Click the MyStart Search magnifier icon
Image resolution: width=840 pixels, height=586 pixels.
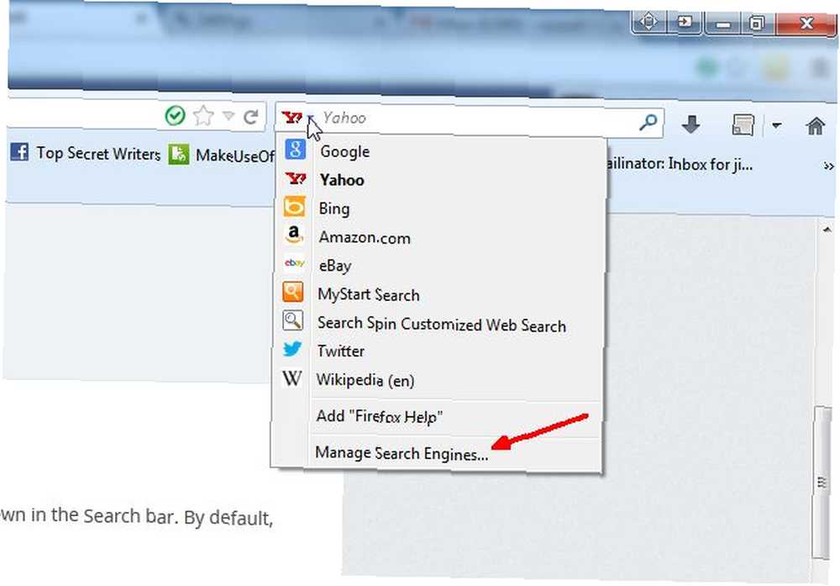(293, 293)
